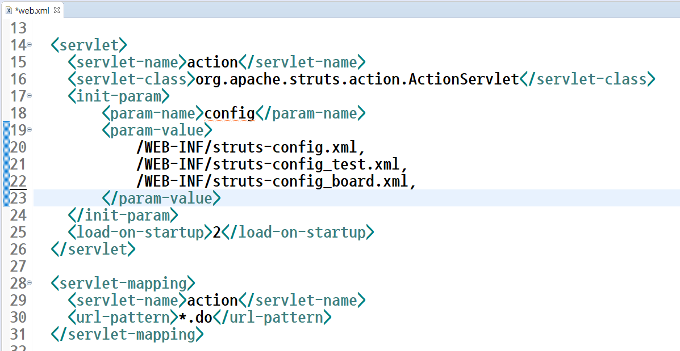Click the highlighted closing param-value tag

(161, 198)
